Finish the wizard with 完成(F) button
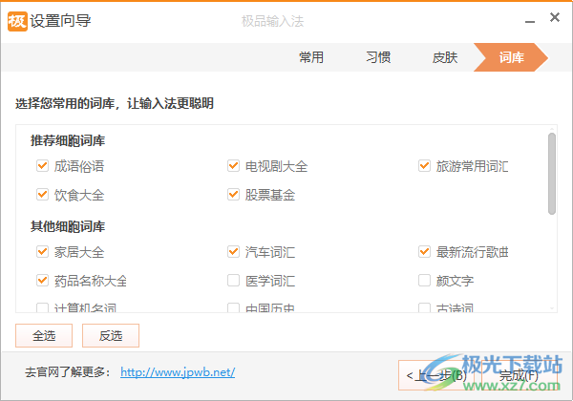The height and width of the screenshot is (401, 573). (x=519, y=375)
